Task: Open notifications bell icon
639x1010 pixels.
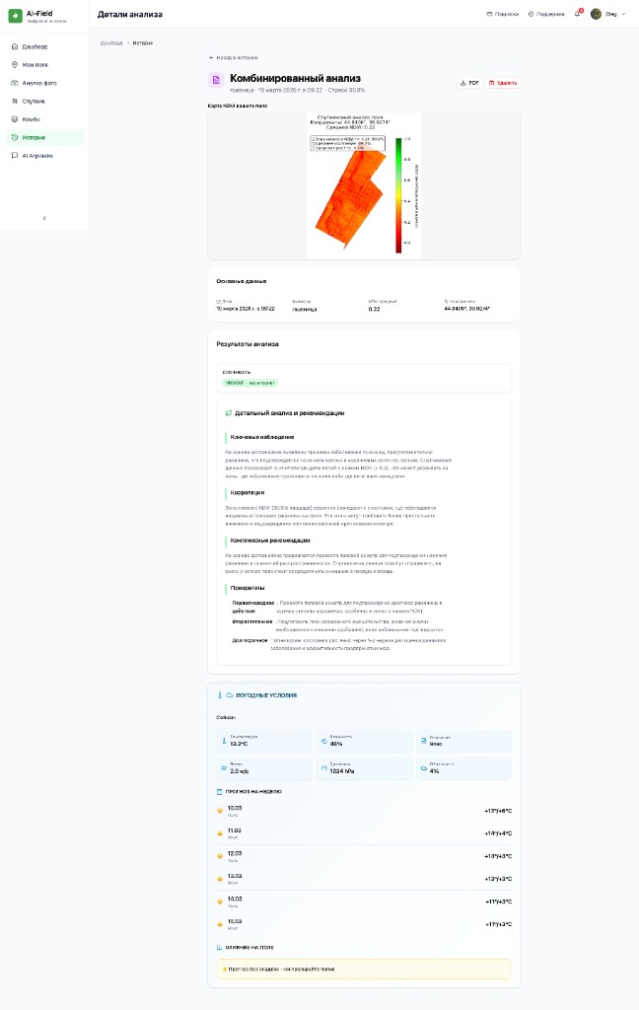Action: coord(577,14)
